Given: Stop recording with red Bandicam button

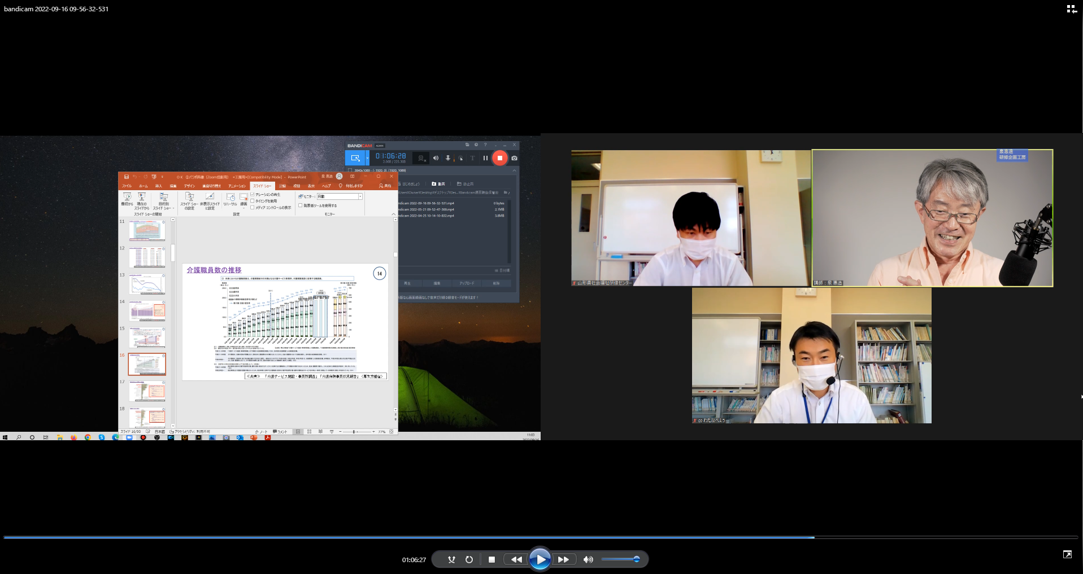Looking at the screenshot, I should [x=500, y=158].
